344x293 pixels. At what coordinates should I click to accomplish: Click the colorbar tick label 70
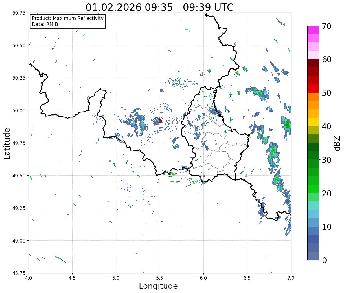point(326,26)
